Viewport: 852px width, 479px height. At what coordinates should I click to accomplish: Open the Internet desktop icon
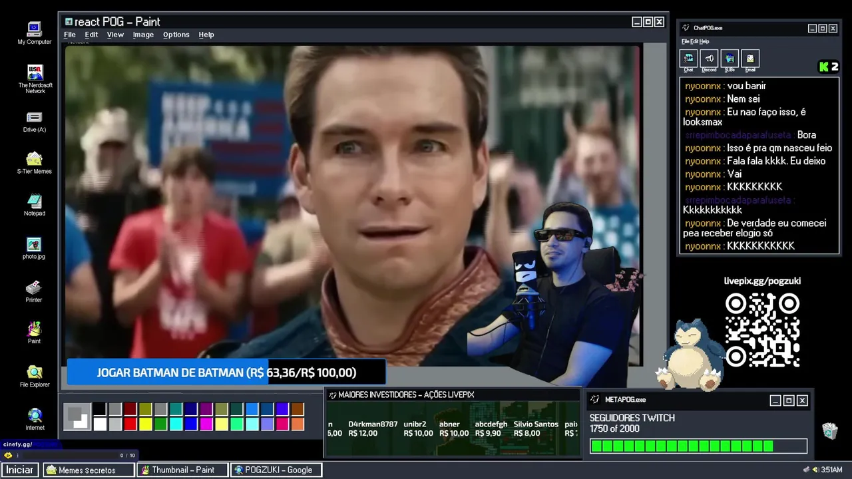click(35, 420)
